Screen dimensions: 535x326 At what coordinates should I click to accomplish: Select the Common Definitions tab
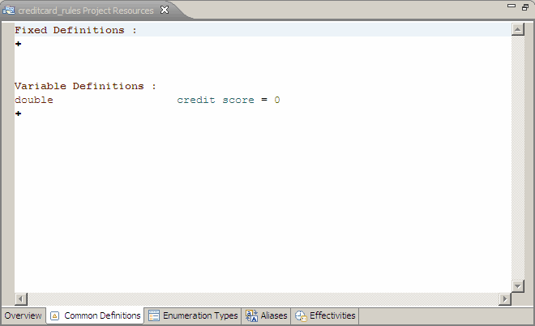click(x=95, y=315)
